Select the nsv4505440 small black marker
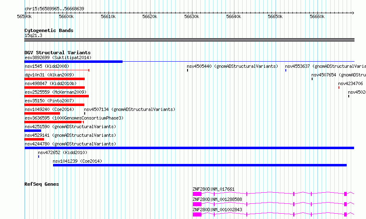Screen dimensions: 366x219 point(188,70)
